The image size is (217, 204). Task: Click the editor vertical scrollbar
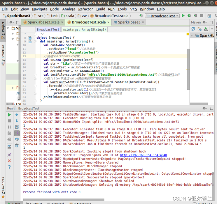pos(188,69)
